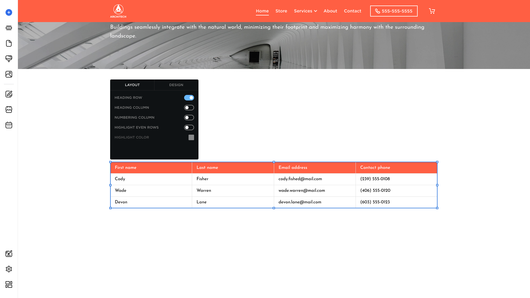Image resolution: width=530 pixels, height=298 pixels.
Task: Open the paint roller theme icon
Action: pos(9,59)
